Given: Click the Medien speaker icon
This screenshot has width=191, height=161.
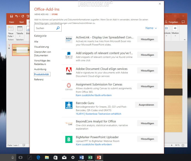Looking at the screenshot, I should (x=175, y=28).
